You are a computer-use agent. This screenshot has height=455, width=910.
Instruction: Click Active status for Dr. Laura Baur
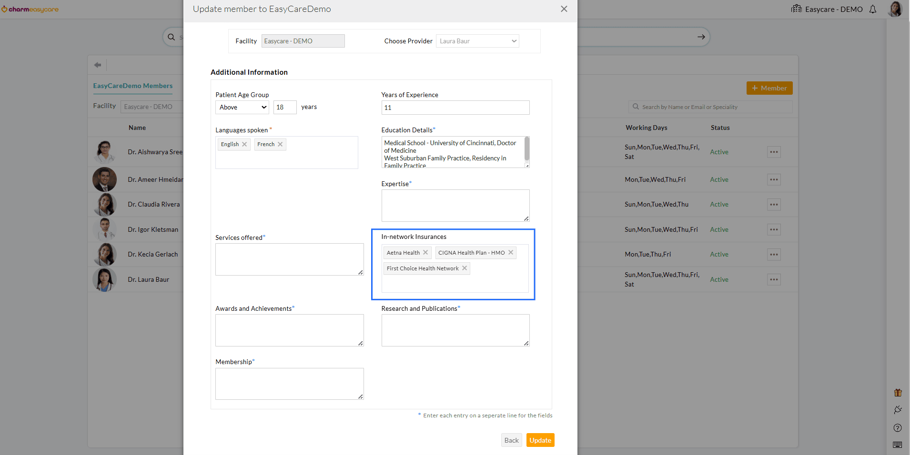pos(719,279)
